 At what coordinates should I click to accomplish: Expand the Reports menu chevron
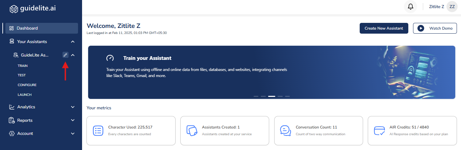[x=73, y=120]
